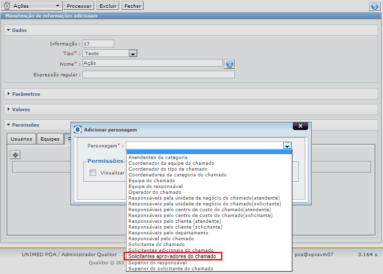Screen dimensions: 383x274
Task: Click the Processar button
Action: click(x=79, y=6)
